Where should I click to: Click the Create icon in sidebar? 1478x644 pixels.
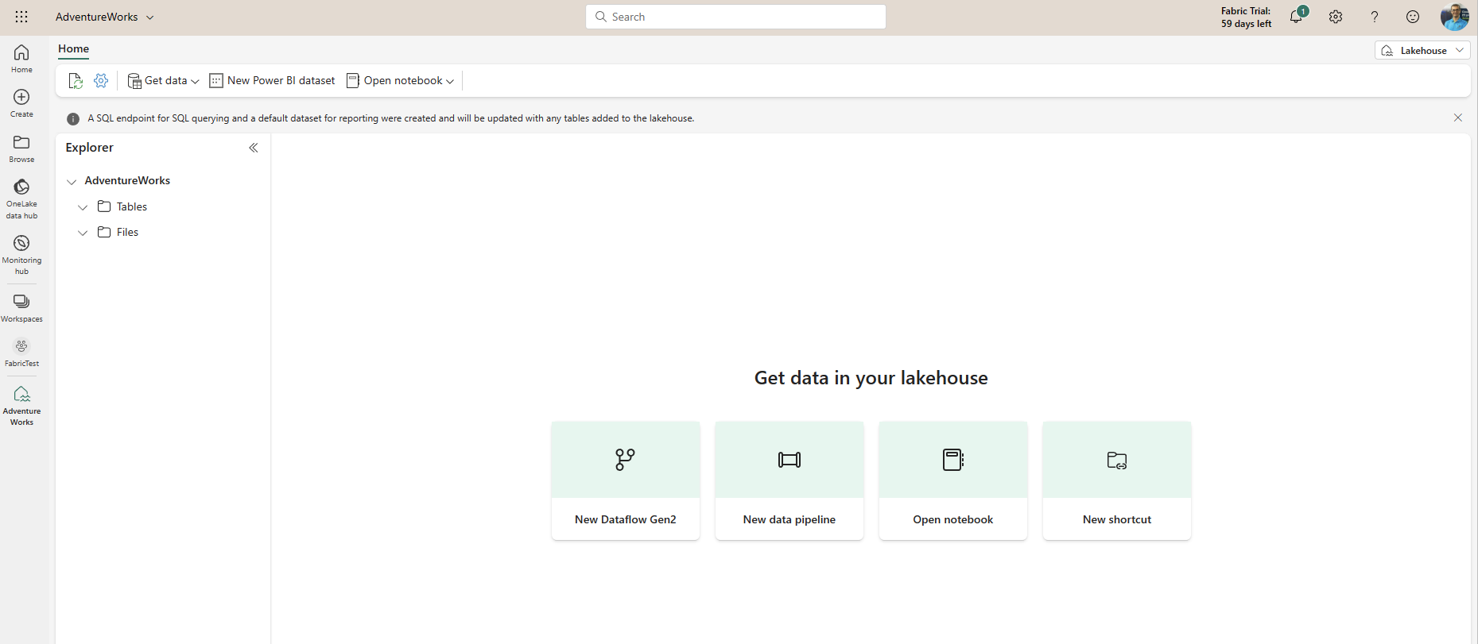21,103
